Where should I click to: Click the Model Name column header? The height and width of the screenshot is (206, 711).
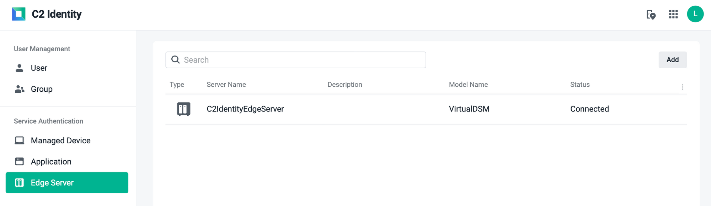tap(468, 85)
